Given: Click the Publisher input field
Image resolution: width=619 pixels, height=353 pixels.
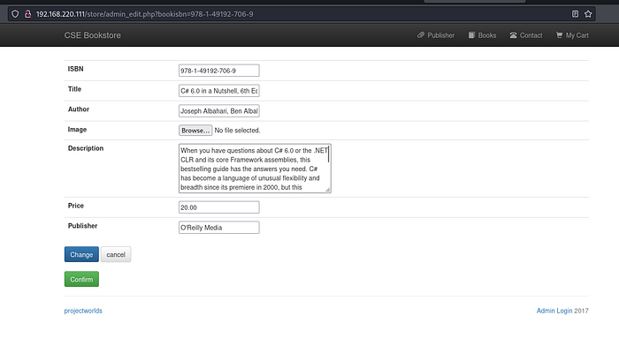Looking at the screenshot, I should click(x=218, y=228).
